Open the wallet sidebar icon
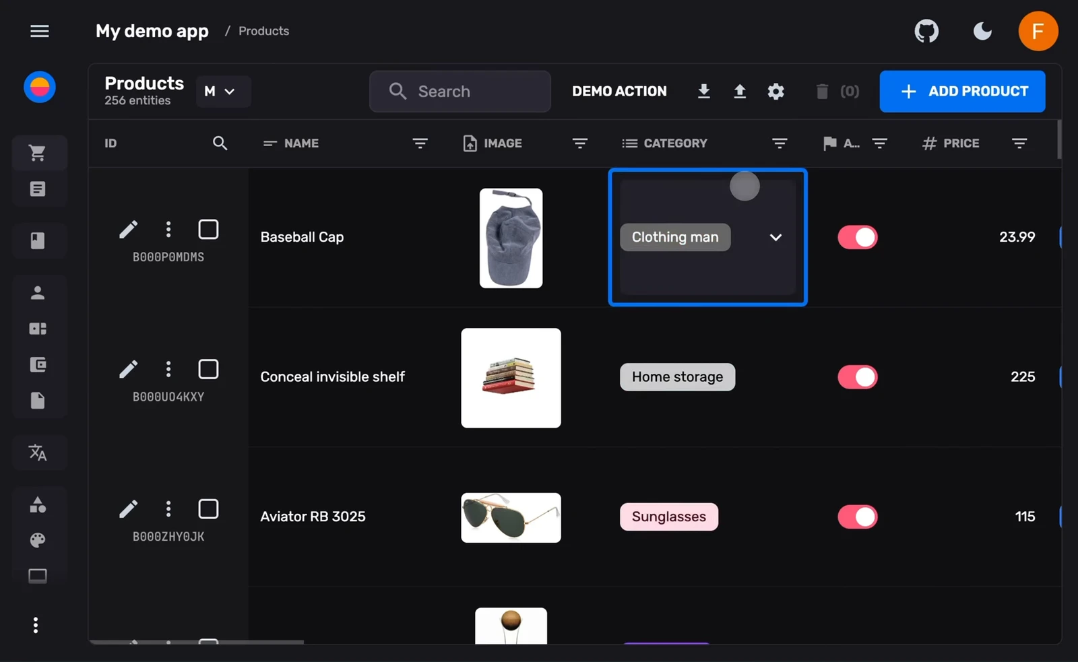Image resolution: width=1078 pixels, height=662 pixels. 38,365
